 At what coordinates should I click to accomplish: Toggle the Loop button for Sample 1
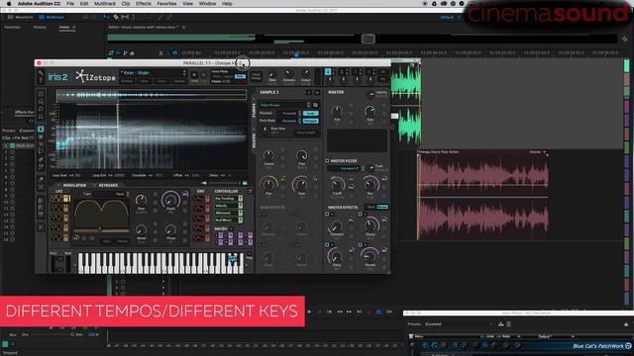click(310, 114)
